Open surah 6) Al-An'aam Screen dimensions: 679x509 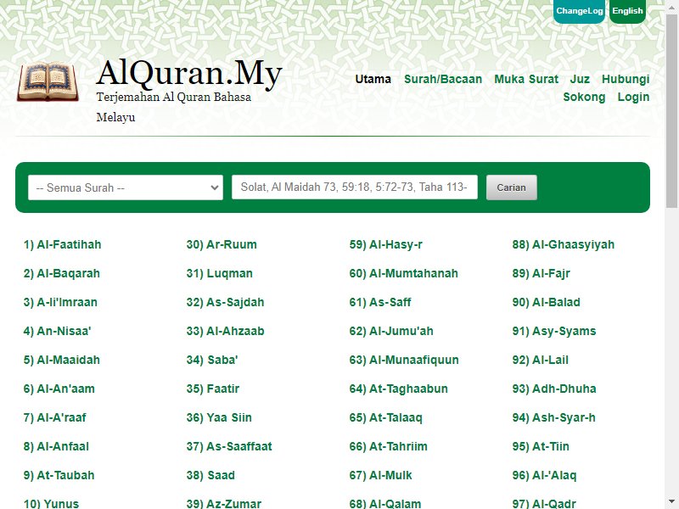tap(59, 389)
